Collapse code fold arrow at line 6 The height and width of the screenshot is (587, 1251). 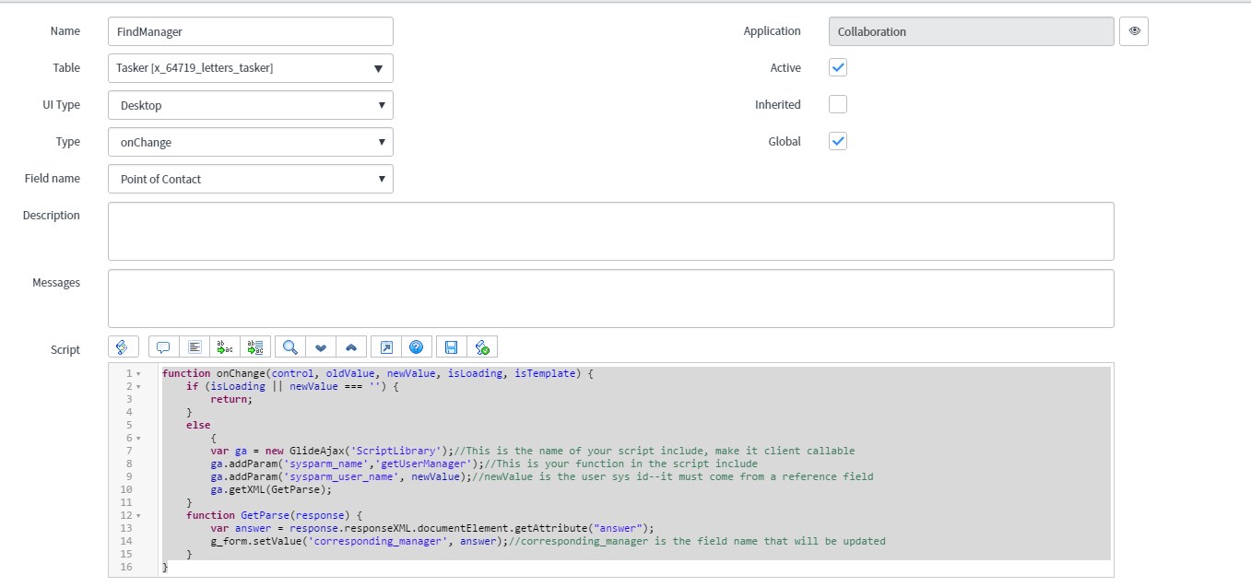138,438
